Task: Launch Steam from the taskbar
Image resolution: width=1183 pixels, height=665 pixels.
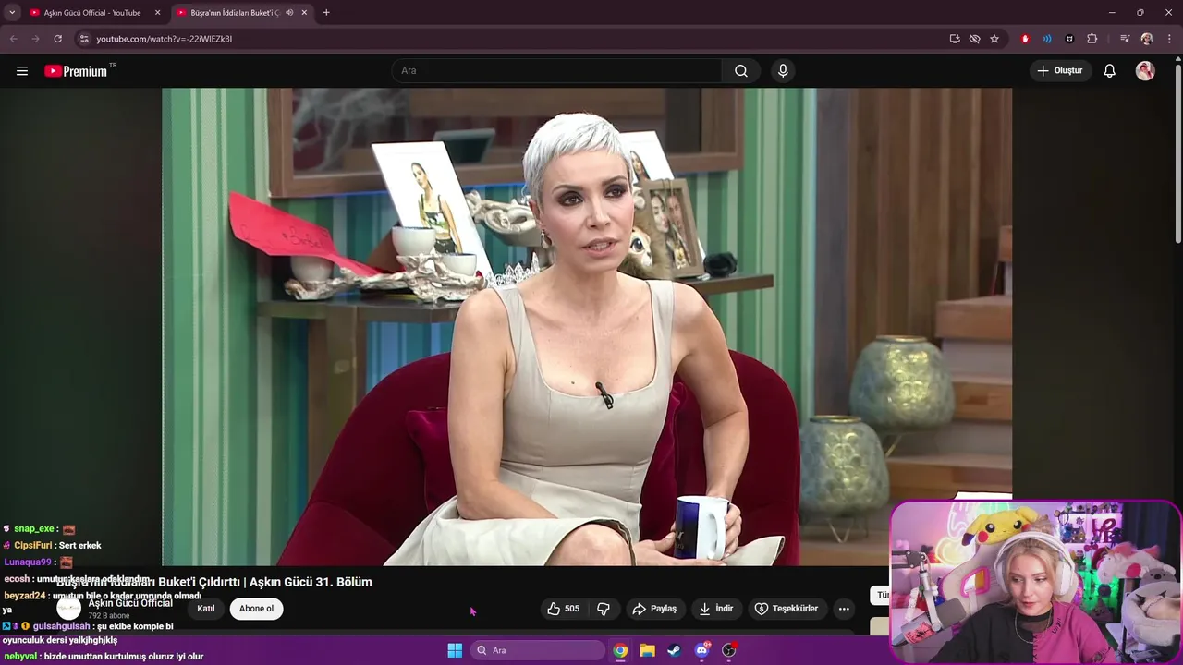Action: 675,650
